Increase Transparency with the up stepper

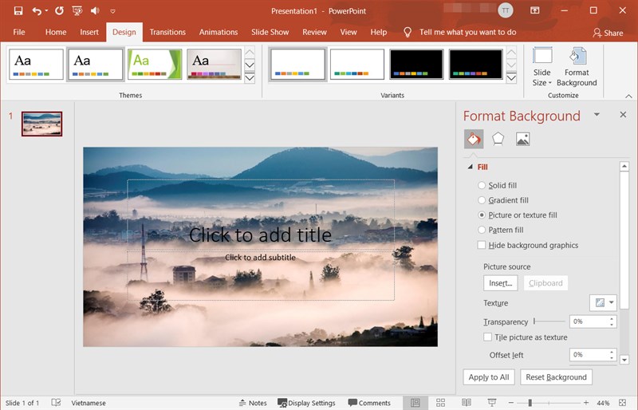[x=612, y=319]
